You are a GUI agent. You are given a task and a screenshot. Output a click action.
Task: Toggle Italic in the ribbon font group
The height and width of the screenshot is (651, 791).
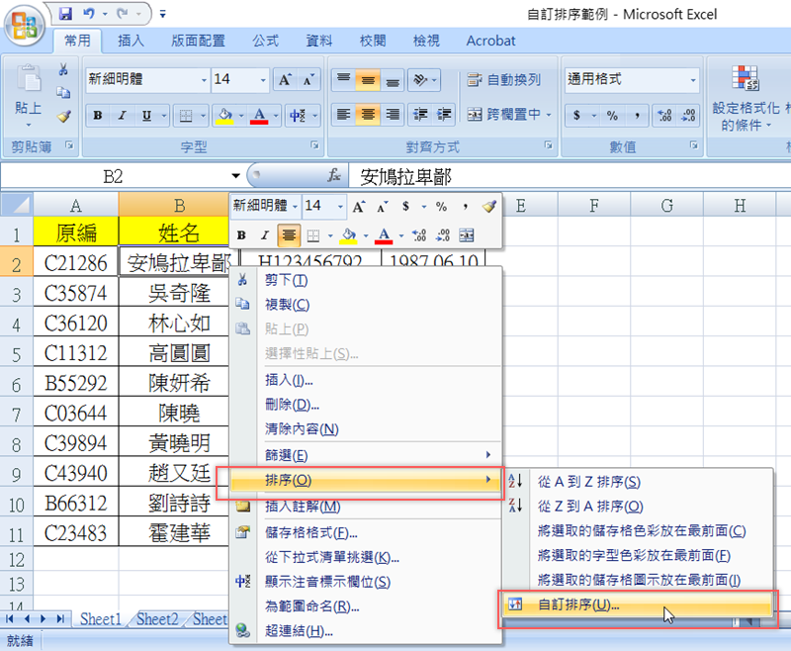point(122,116)
